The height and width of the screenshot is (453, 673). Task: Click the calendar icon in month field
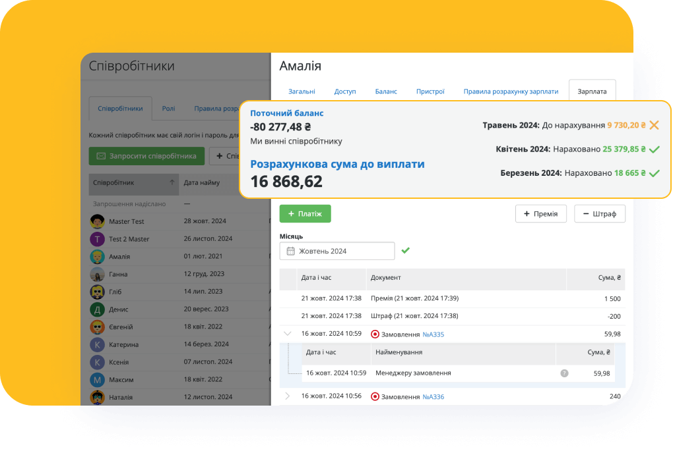(290, 251)
